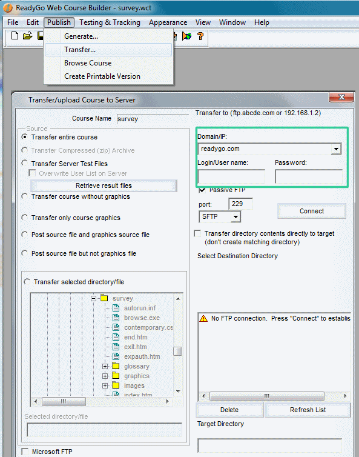This screenshot has width=359, height=457.
Task: Open the SFTP protocol dropdown
Action: pos(235,217)
